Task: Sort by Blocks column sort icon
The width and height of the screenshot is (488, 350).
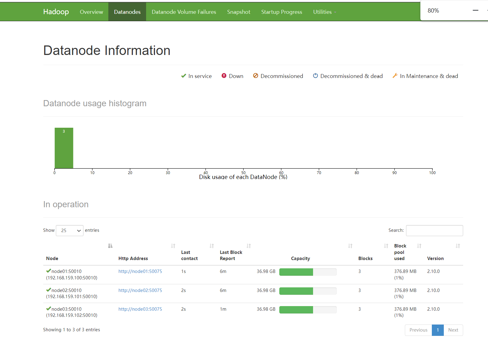Action: click(386, 246)
